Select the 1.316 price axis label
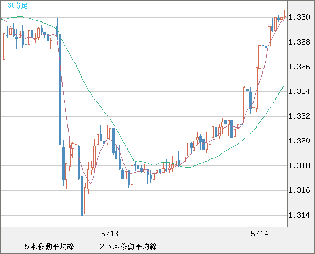Image resolution: width=315 pixels, height=254 pixels. [x=299, y=190]
